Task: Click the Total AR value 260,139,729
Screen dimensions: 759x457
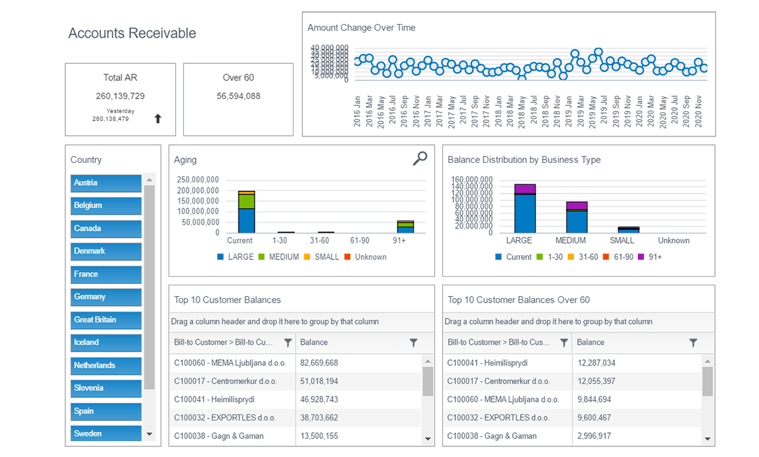Action: [120, 96]
